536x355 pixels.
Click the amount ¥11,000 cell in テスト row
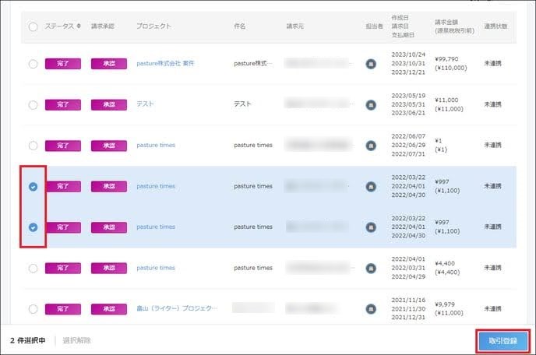[x=446, y=100]
